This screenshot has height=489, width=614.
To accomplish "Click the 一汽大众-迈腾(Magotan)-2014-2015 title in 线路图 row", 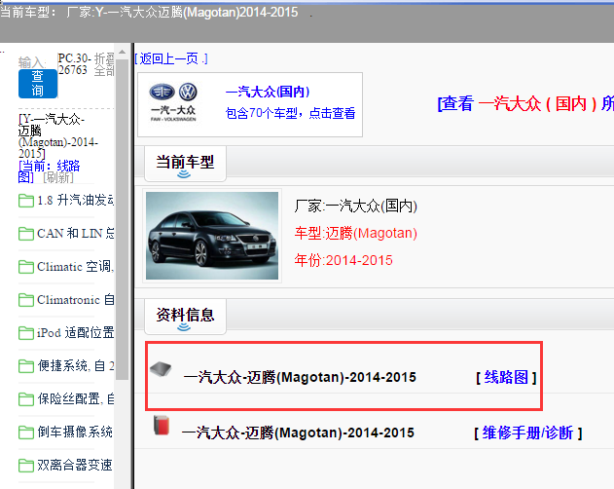I will click(x=300, y=377).
